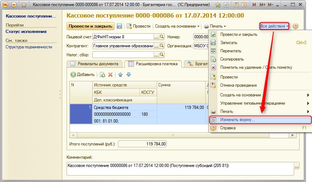Open the calendar icon in title bar
The height and width of the screenshot is (182, 312).
click(244, 5)
